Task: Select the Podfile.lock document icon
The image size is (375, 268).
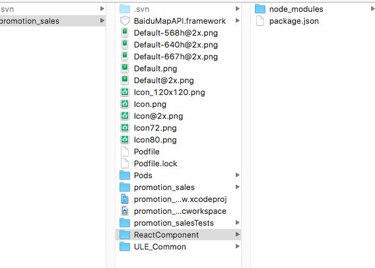Action: [125, 163]
